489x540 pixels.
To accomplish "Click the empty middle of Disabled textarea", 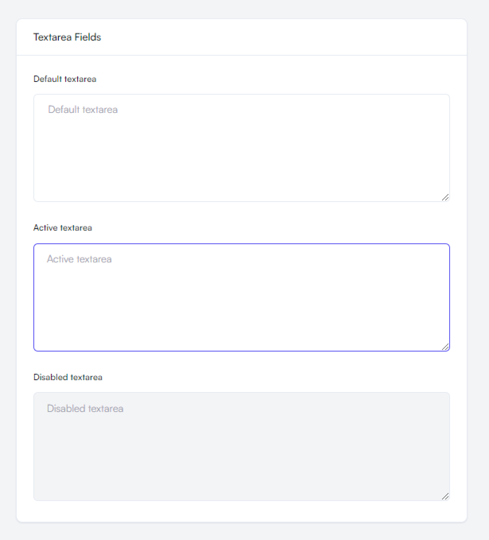I will tap(242, 447).
